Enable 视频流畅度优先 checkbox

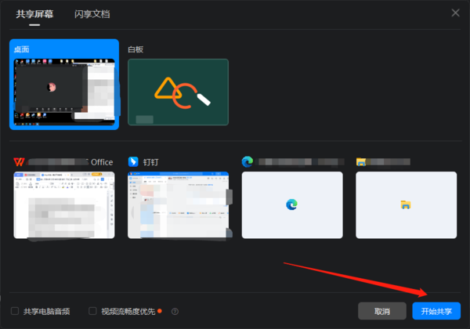[x=92, y=311]
